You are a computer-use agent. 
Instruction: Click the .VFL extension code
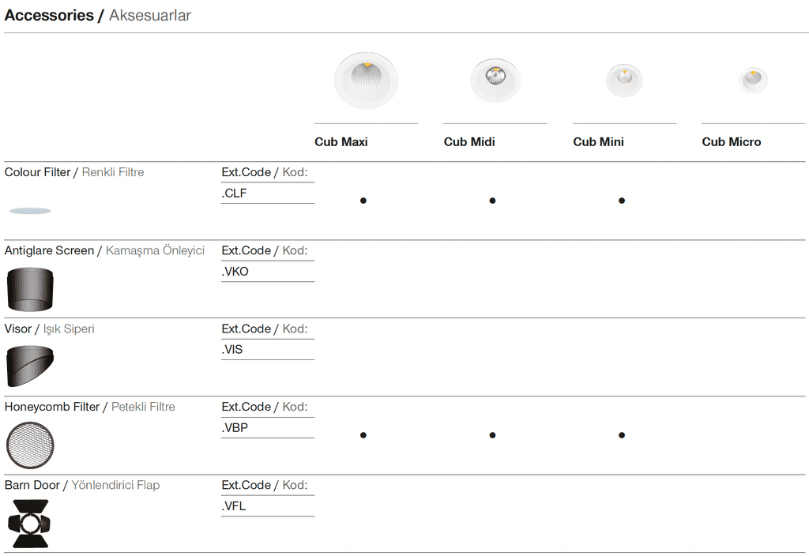pos(234,506)
